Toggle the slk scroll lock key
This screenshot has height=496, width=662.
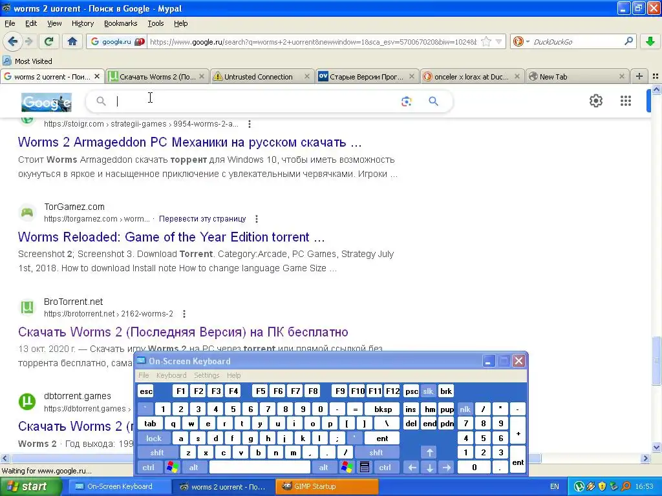click(428, 391)
